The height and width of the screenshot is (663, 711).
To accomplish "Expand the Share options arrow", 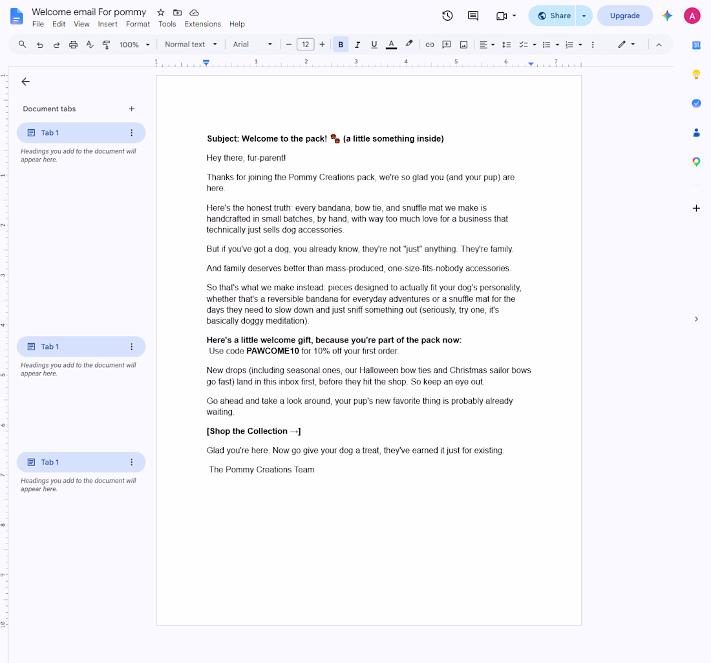I will pyautogui.click(x=584, y=16).
